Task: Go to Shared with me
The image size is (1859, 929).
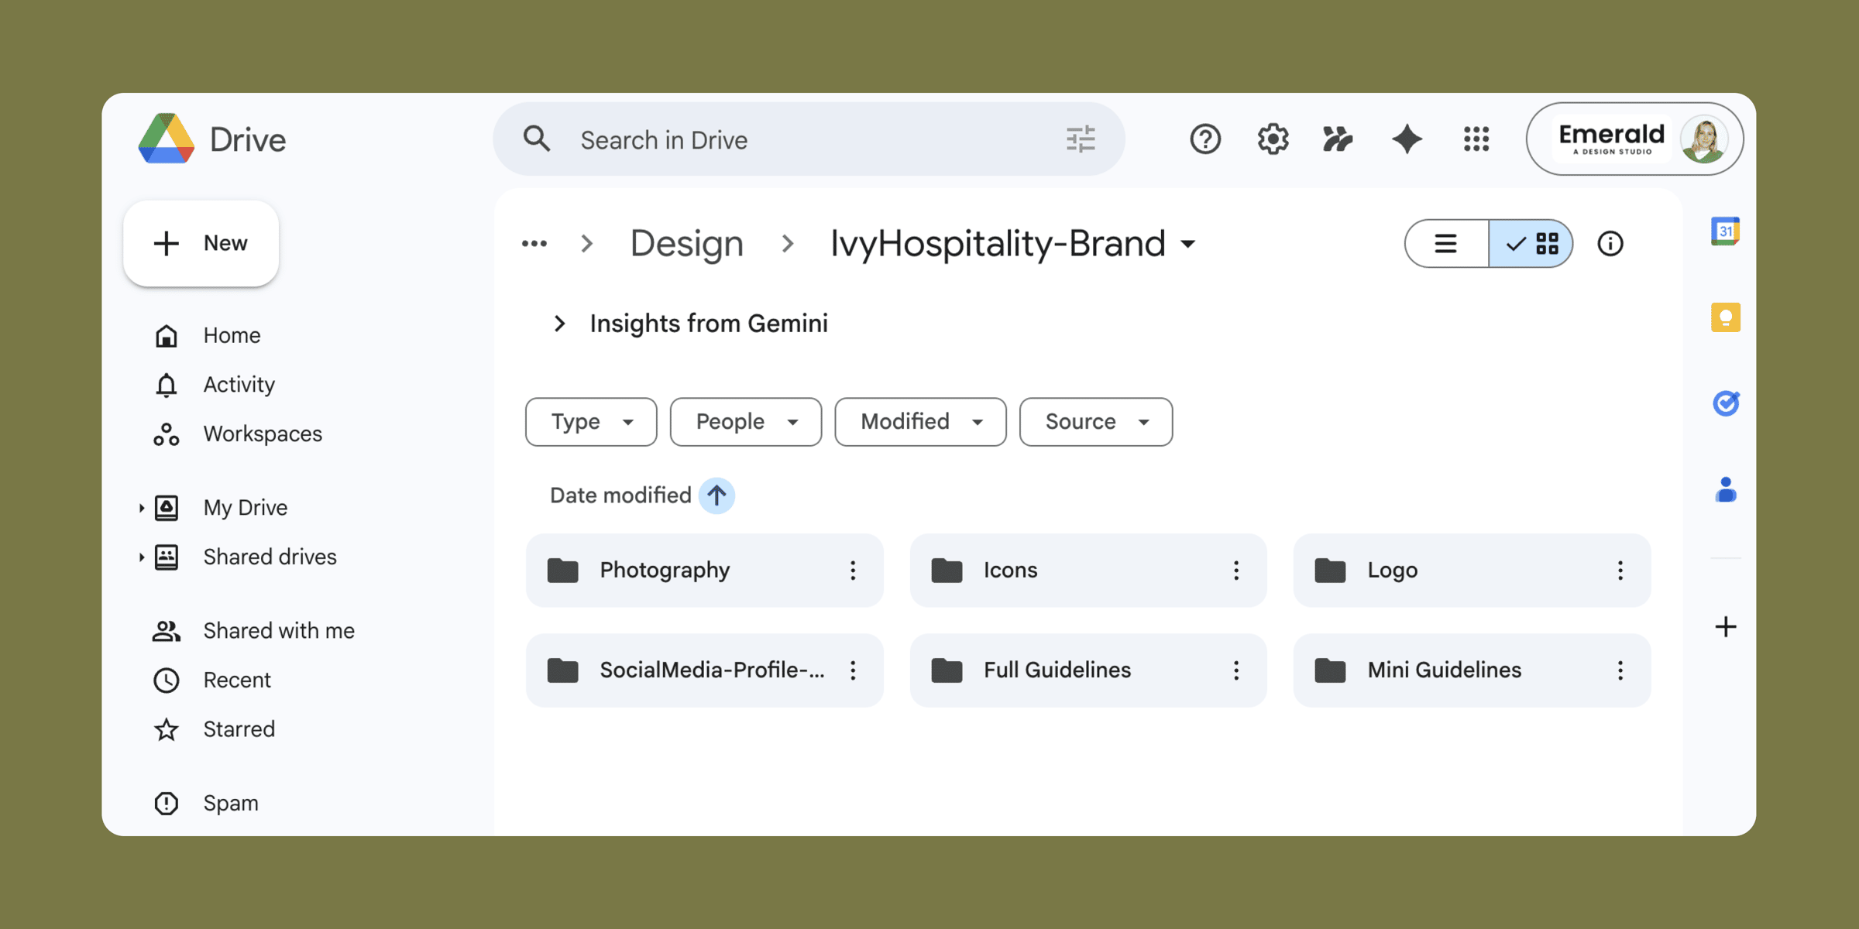Action: pos(278,631)
